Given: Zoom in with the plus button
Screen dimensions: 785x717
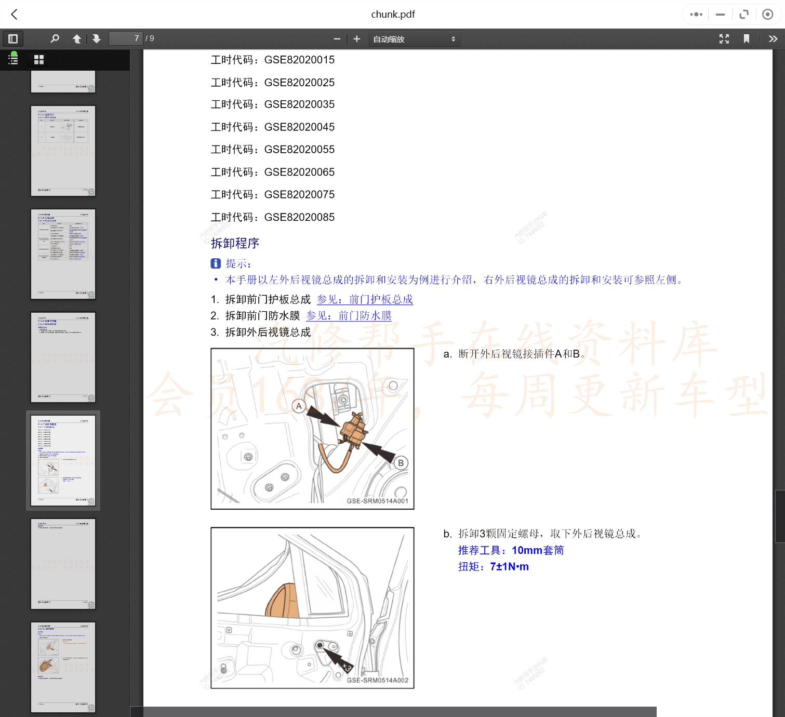Looking at the screenshot, I should pyautogui.click(x=357, y=39).
